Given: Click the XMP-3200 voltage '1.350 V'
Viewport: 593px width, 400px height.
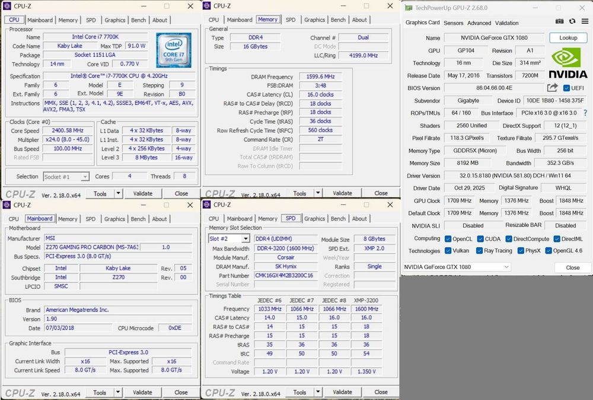Looking at the screenshot, I should [x=366, y=372].
